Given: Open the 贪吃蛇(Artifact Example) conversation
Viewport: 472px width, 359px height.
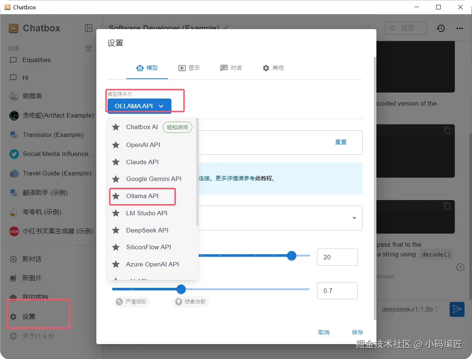Looking at the screenshot, I should pyautogui.click(x=52, y=115).
